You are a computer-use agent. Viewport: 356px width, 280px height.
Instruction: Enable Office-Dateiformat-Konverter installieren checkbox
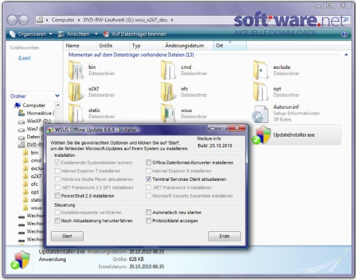tap(148, 162)
